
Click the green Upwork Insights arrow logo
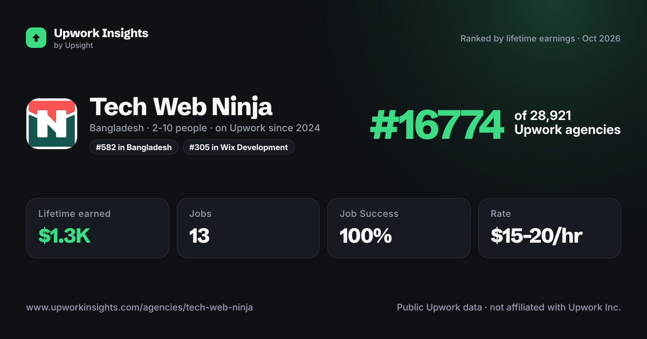36,38
